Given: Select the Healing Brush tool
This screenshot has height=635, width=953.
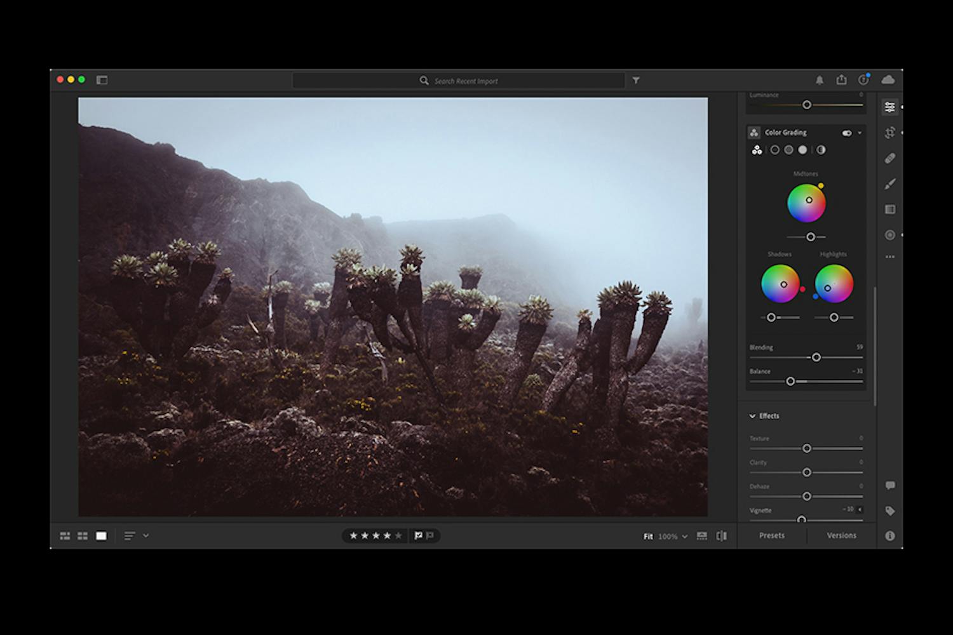Looking at the screenshot, I should tap(890, 157).
